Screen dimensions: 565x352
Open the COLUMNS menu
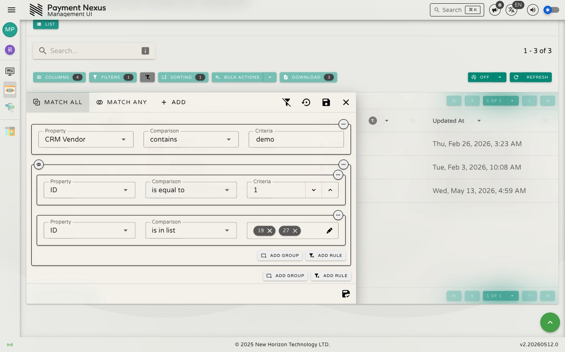coord(59,77)
